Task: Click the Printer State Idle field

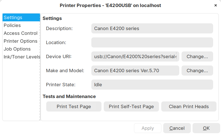Action: coord(152,85)
